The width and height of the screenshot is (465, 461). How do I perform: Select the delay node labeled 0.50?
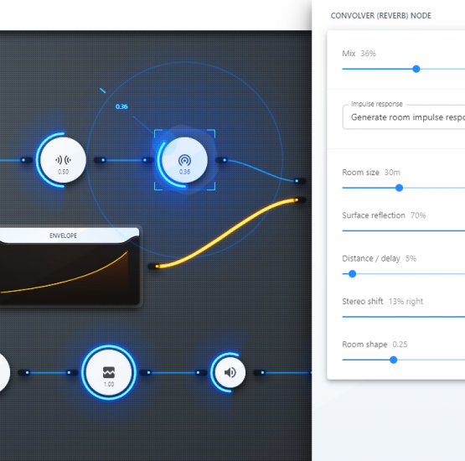[63, 160]
